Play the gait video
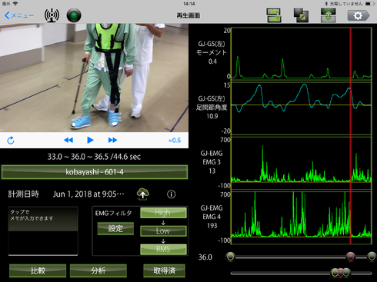377x282 pixels. point(90,140)
